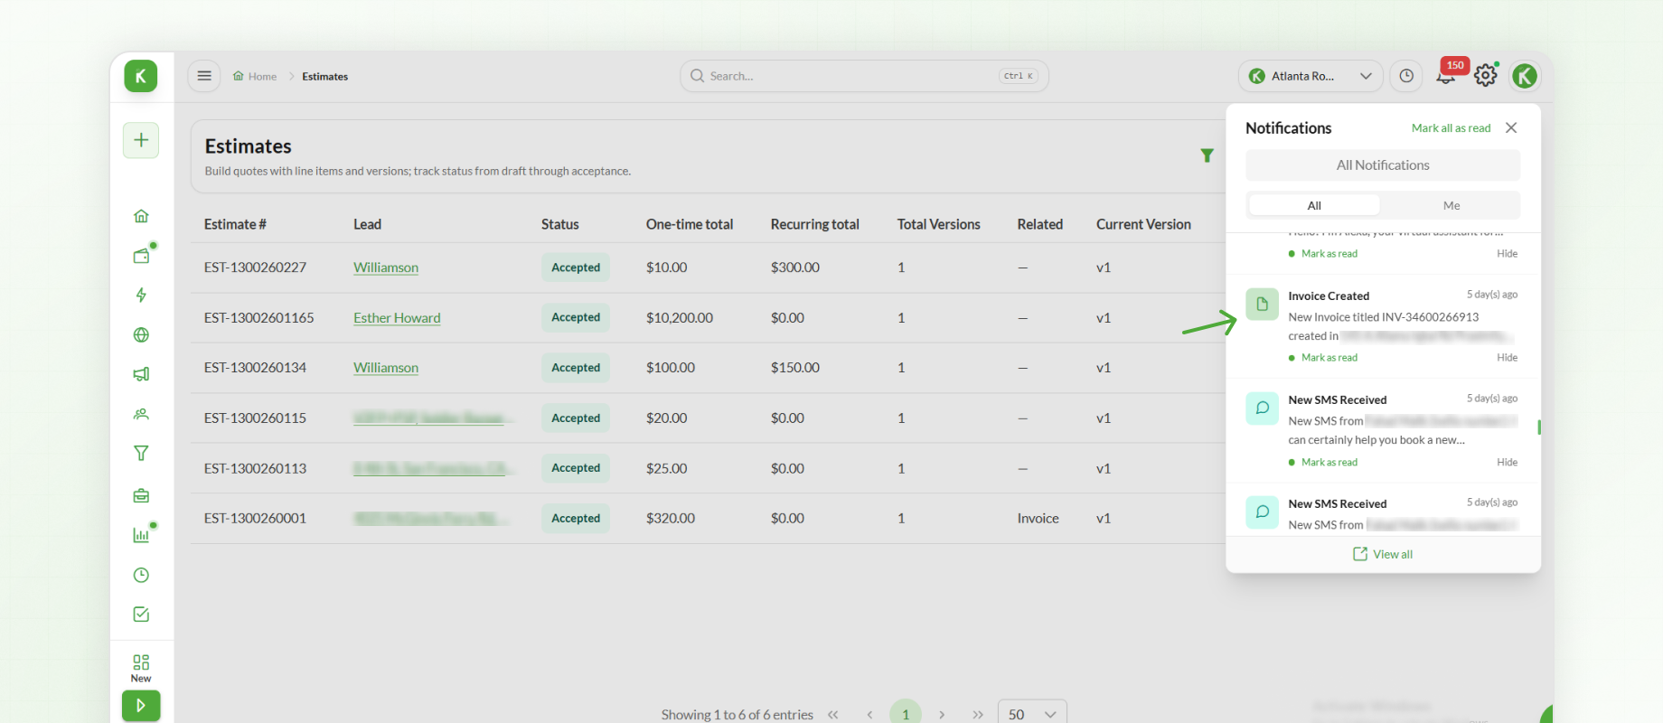Screen dimensions: 1663x723
Task: Select the megaphone icon in the sidebar
Action: tap(141, 374)
